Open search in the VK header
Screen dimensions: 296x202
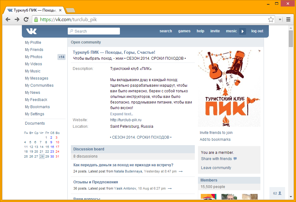coord(166,31)
